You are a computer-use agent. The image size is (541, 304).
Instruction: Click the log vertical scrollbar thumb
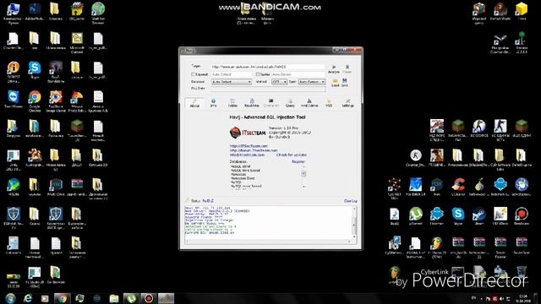tap(354, 226)
